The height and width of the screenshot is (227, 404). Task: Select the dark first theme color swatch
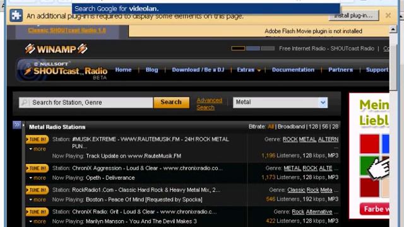[238, 48]
